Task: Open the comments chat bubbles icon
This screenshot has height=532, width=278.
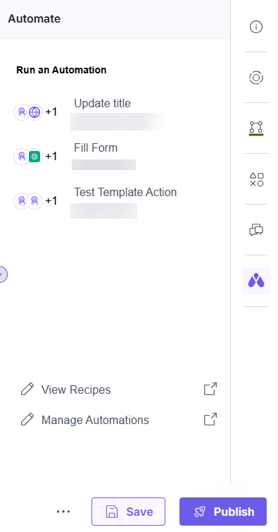Action: click(x=256, y=230)
